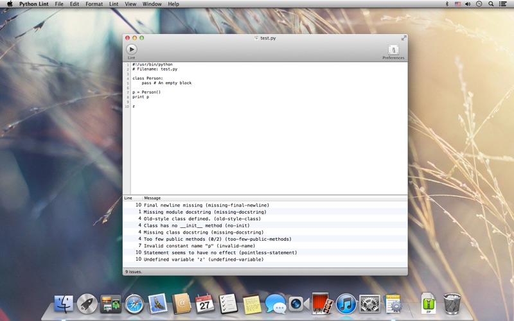Open the US flag input source menu
This screenshot has height=321, width=514.
[457, 4]
